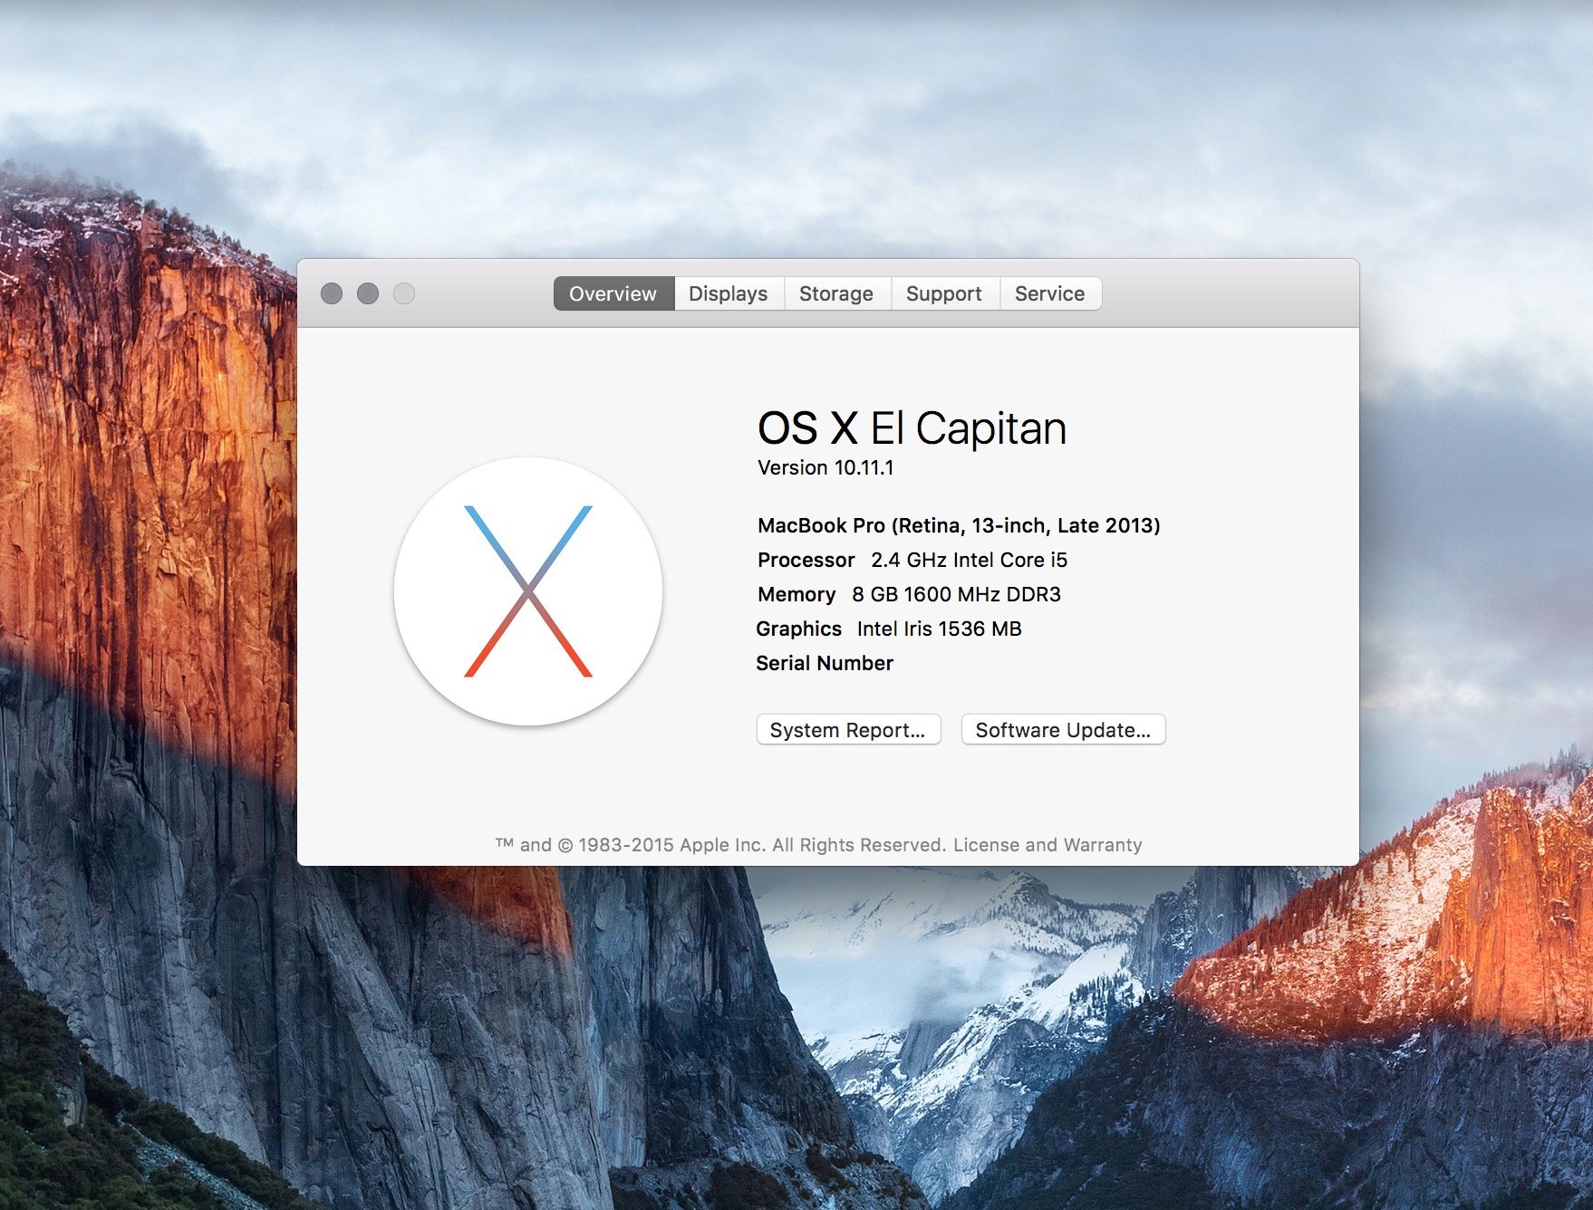Open System Report
Screen dimensions: 1593x1210
[x=848, y=730]
